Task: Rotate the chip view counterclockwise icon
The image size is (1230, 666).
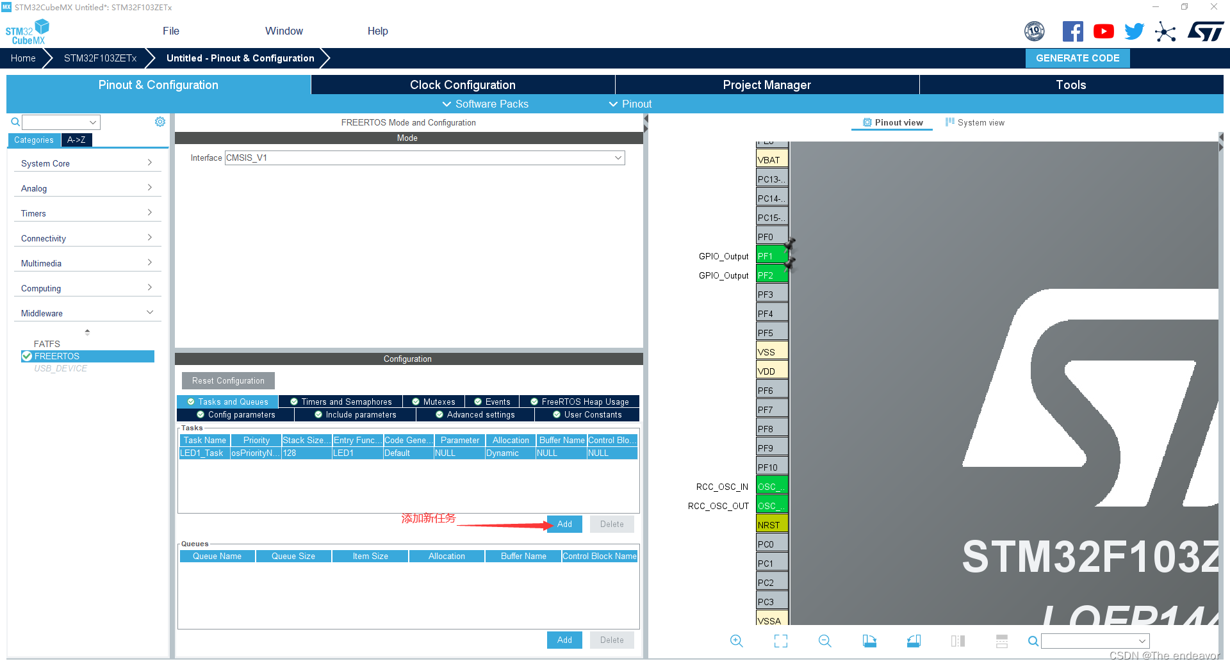Action: pos(914,641)
